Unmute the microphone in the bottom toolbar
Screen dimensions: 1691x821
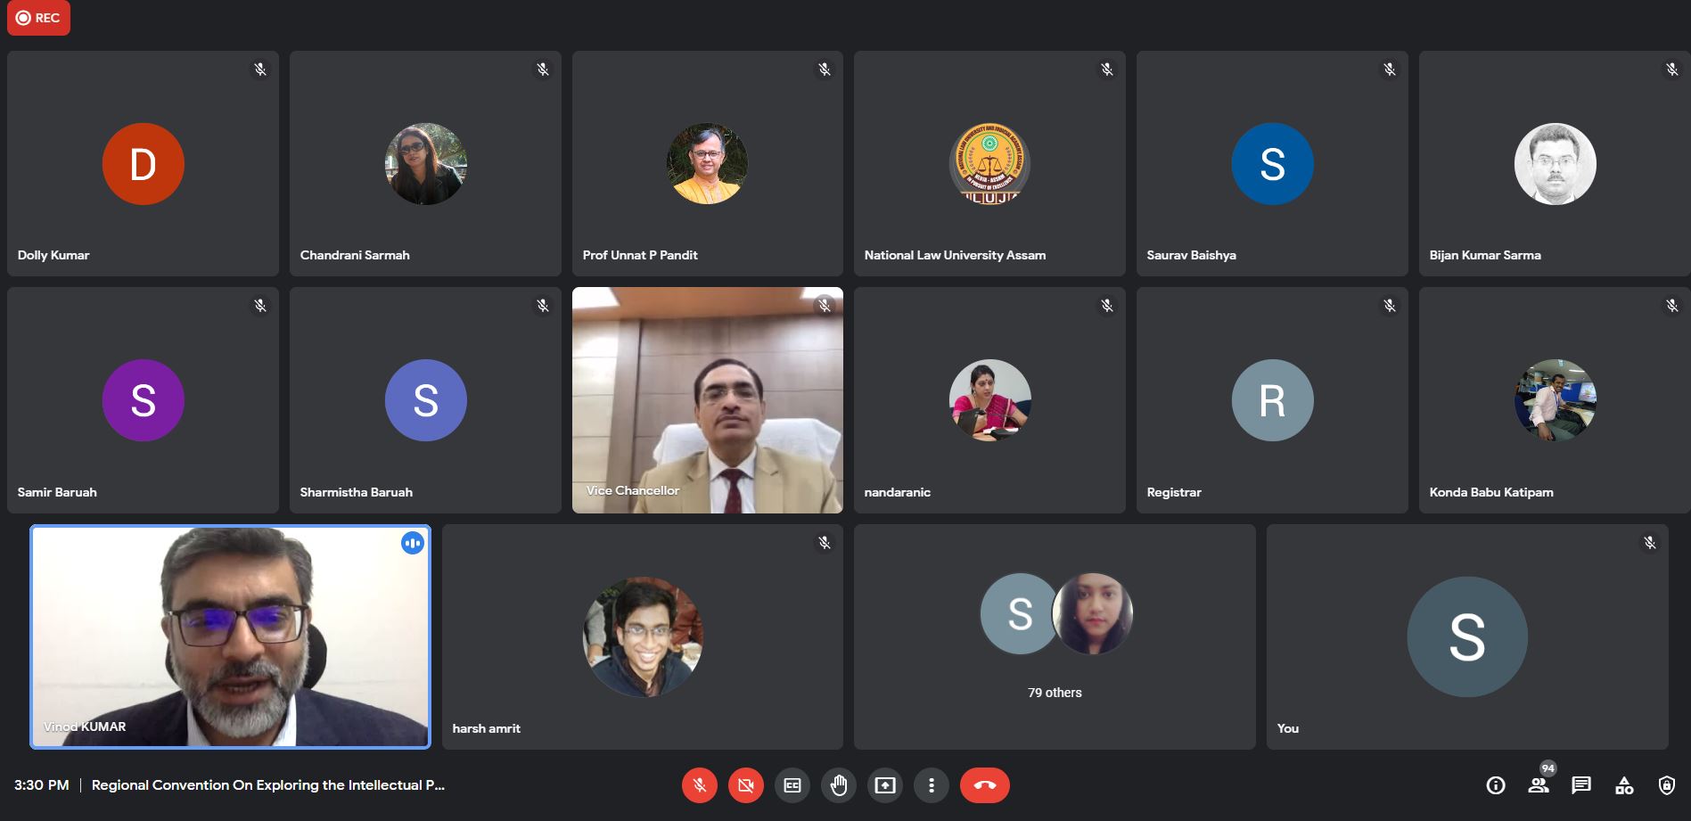(x=700, y=785)
